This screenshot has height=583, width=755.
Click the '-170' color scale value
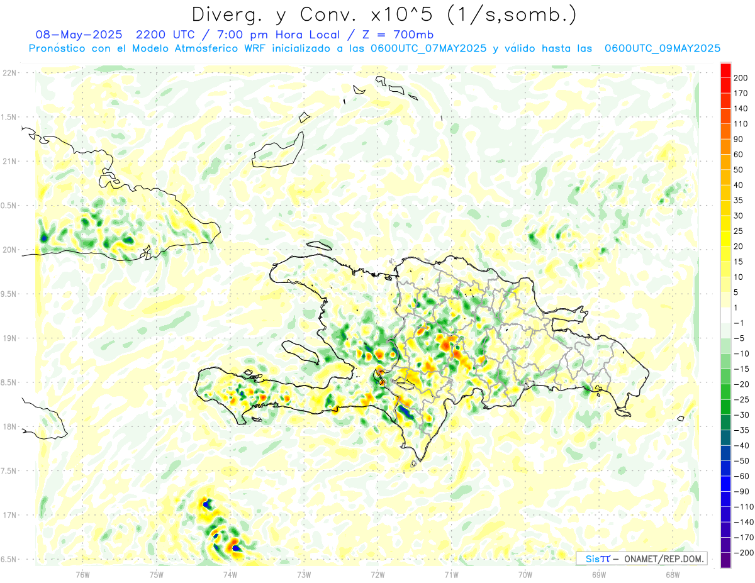(x=742, y=538)
